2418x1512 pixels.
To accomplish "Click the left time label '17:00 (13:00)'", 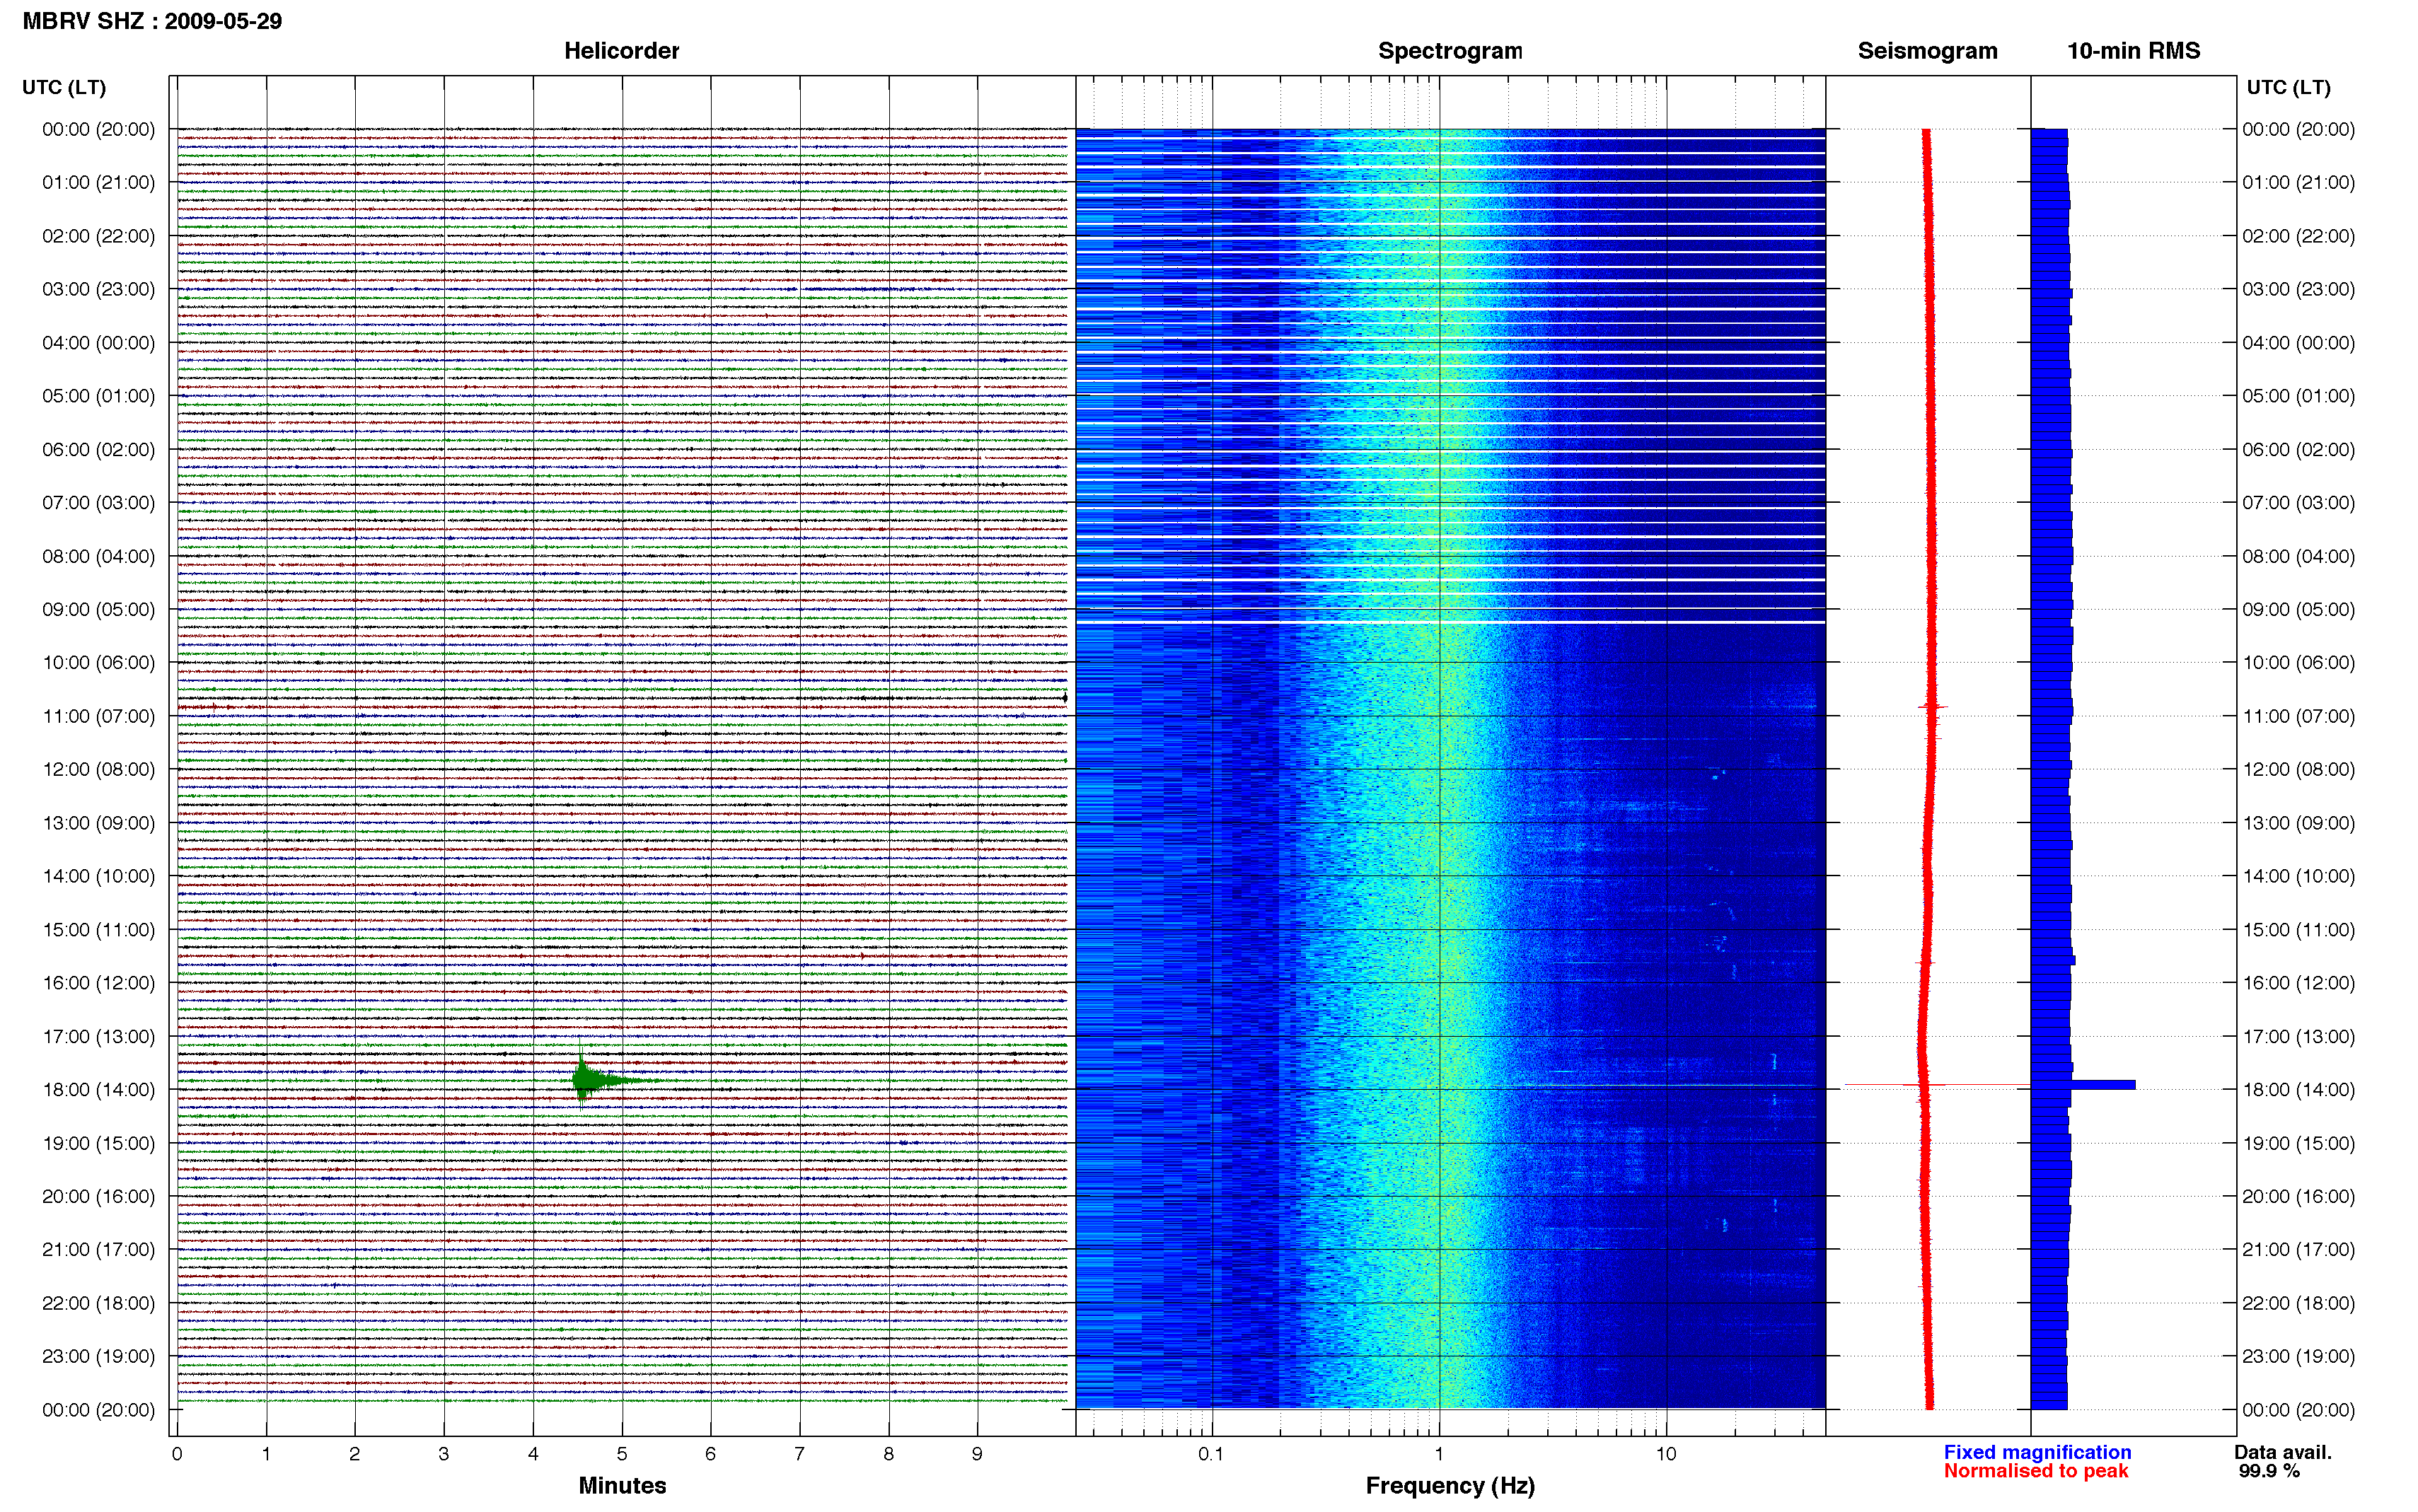I will [98, 1036].
